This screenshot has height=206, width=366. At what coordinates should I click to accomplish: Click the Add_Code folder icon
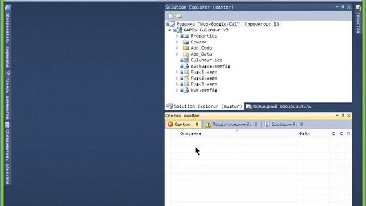click(x=186, y=48)
